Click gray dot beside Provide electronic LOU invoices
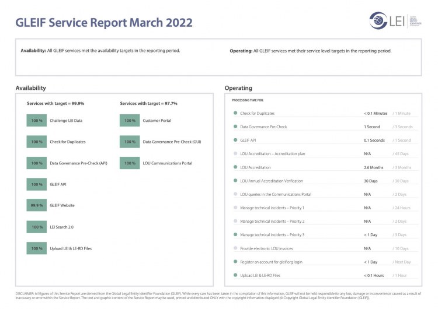The height and width of the screenshot is (309, 438). [x=235, y=248]
